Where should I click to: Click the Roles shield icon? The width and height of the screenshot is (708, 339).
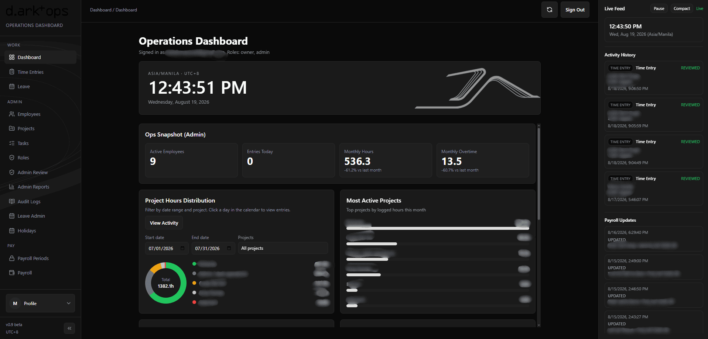point(12,158)
